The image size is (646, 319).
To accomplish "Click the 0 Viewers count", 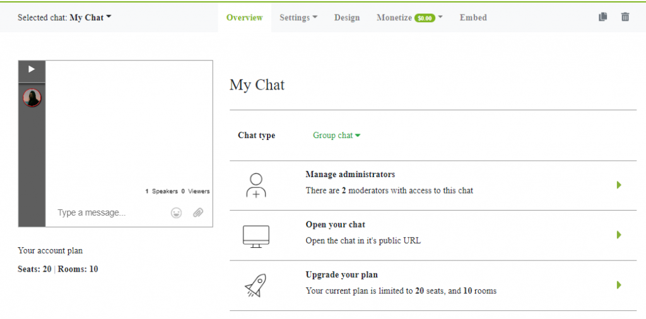I will pyautogui.click(x=196, y=192).
